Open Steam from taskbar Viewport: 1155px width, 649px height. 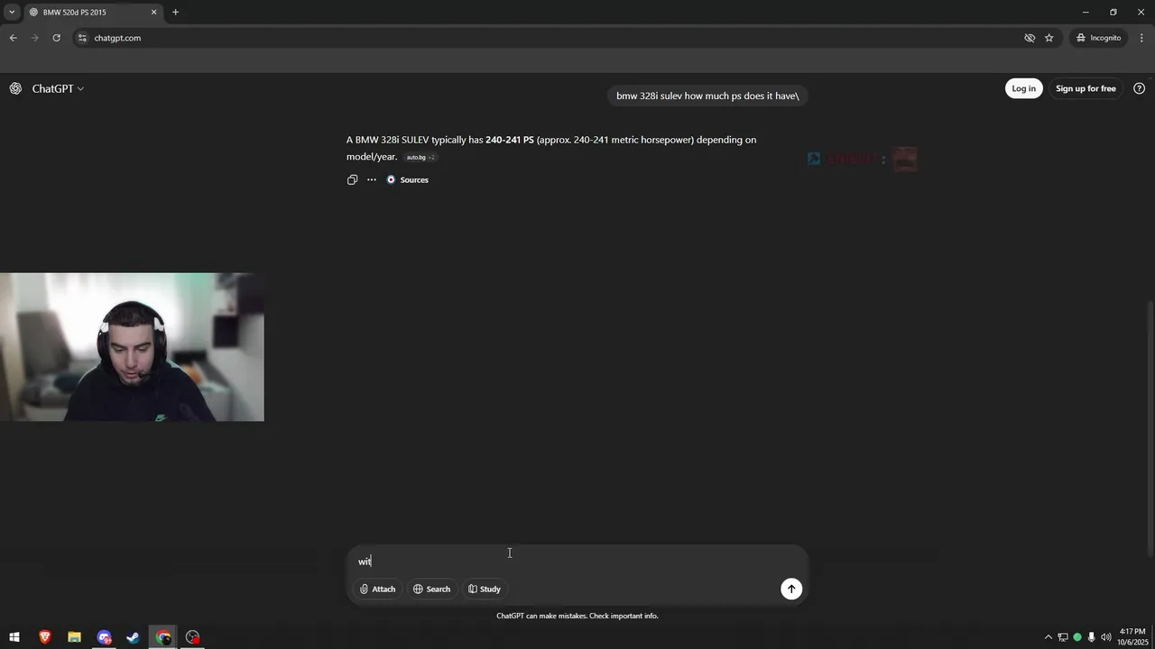[x=133, y=637]
